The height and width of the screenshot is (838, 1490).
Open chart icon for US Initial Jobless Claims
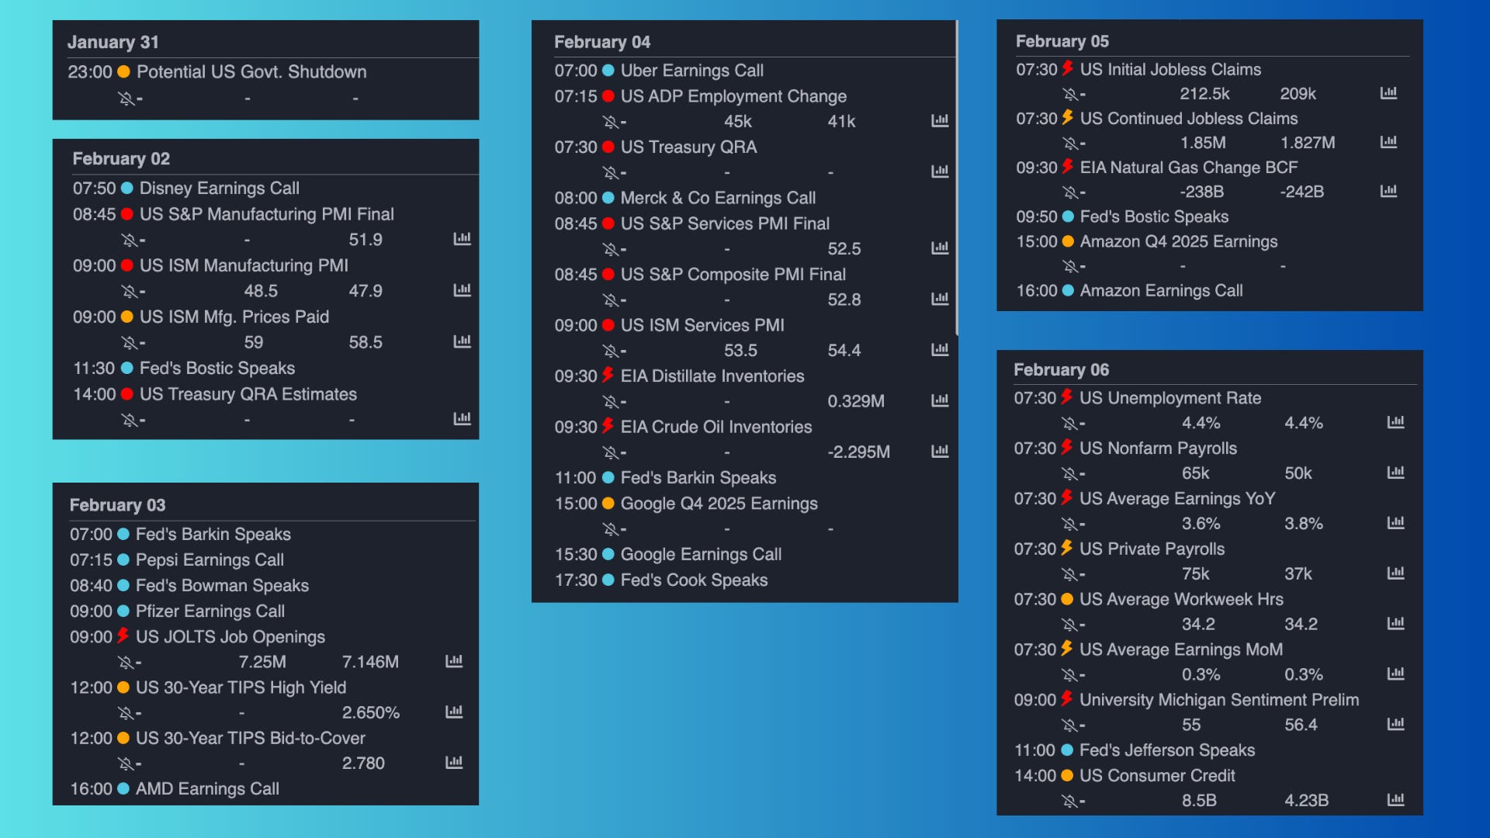click(1388, 94)
